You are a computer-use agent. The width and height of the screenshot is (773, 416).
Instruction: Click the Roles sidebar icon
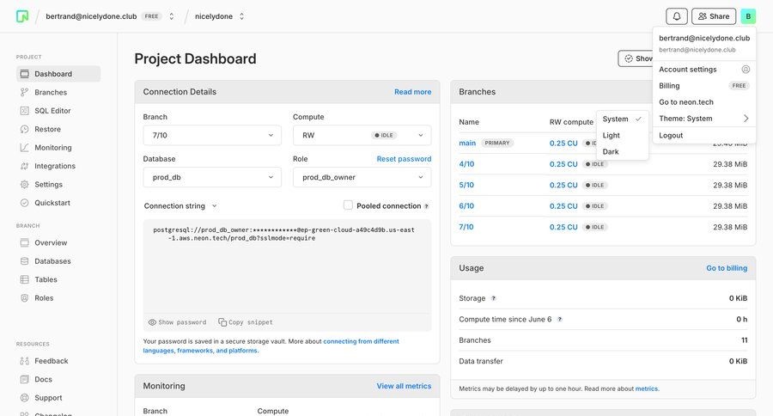[25, 298]
